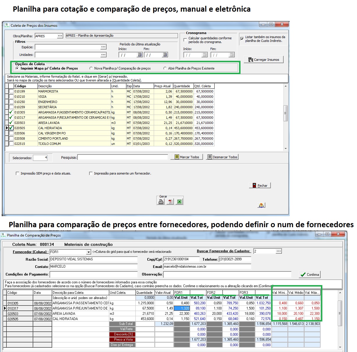Click the Pesquisa search field
The image size is (357, 352).
[123, 157]
